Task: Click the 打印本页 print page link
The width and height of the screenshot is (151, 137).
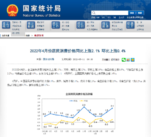Action: pyautogui.click(x=115, y=60)
